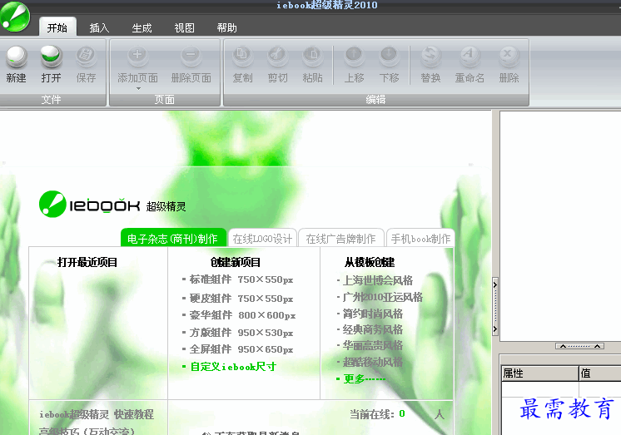Click the 剪切 cut icon
This screenshot has width=621, height=435.
(277, 56)
